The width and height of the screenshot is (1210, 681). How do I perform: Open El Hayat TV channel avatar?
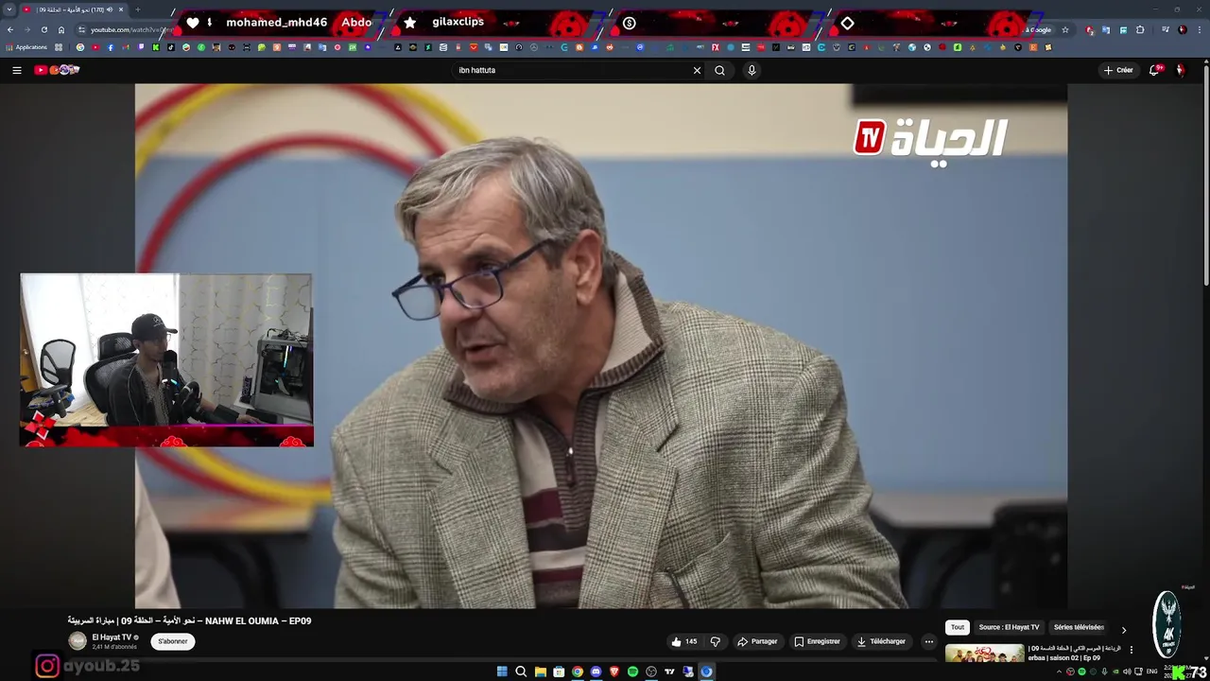tap(78, 641)
